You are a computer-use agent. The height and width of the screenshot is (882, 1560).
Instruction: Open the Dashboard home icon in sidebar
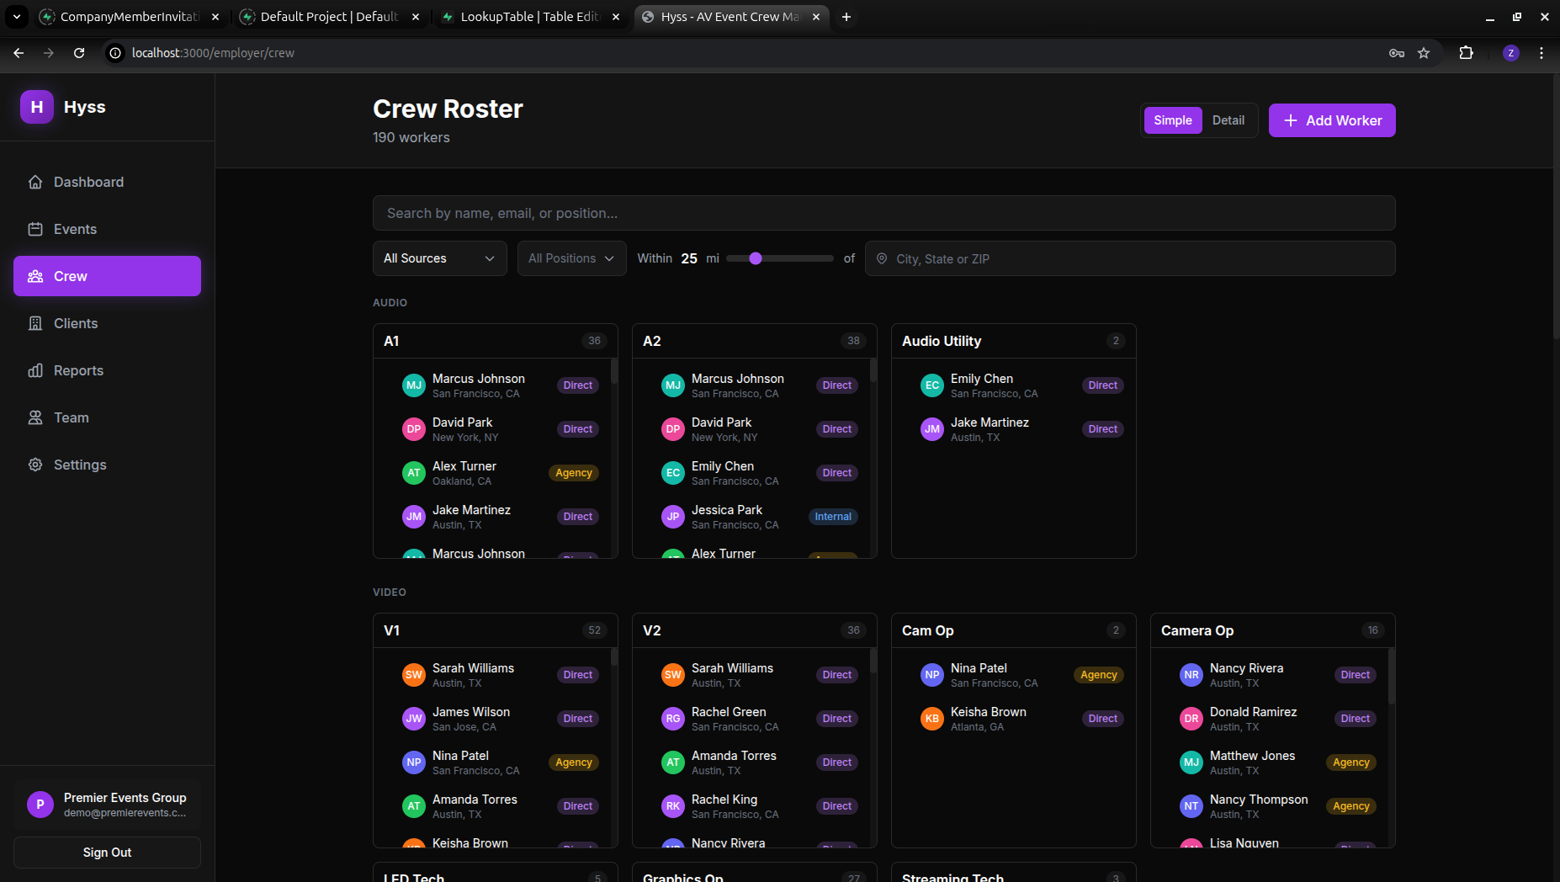[x=35, y=182]
